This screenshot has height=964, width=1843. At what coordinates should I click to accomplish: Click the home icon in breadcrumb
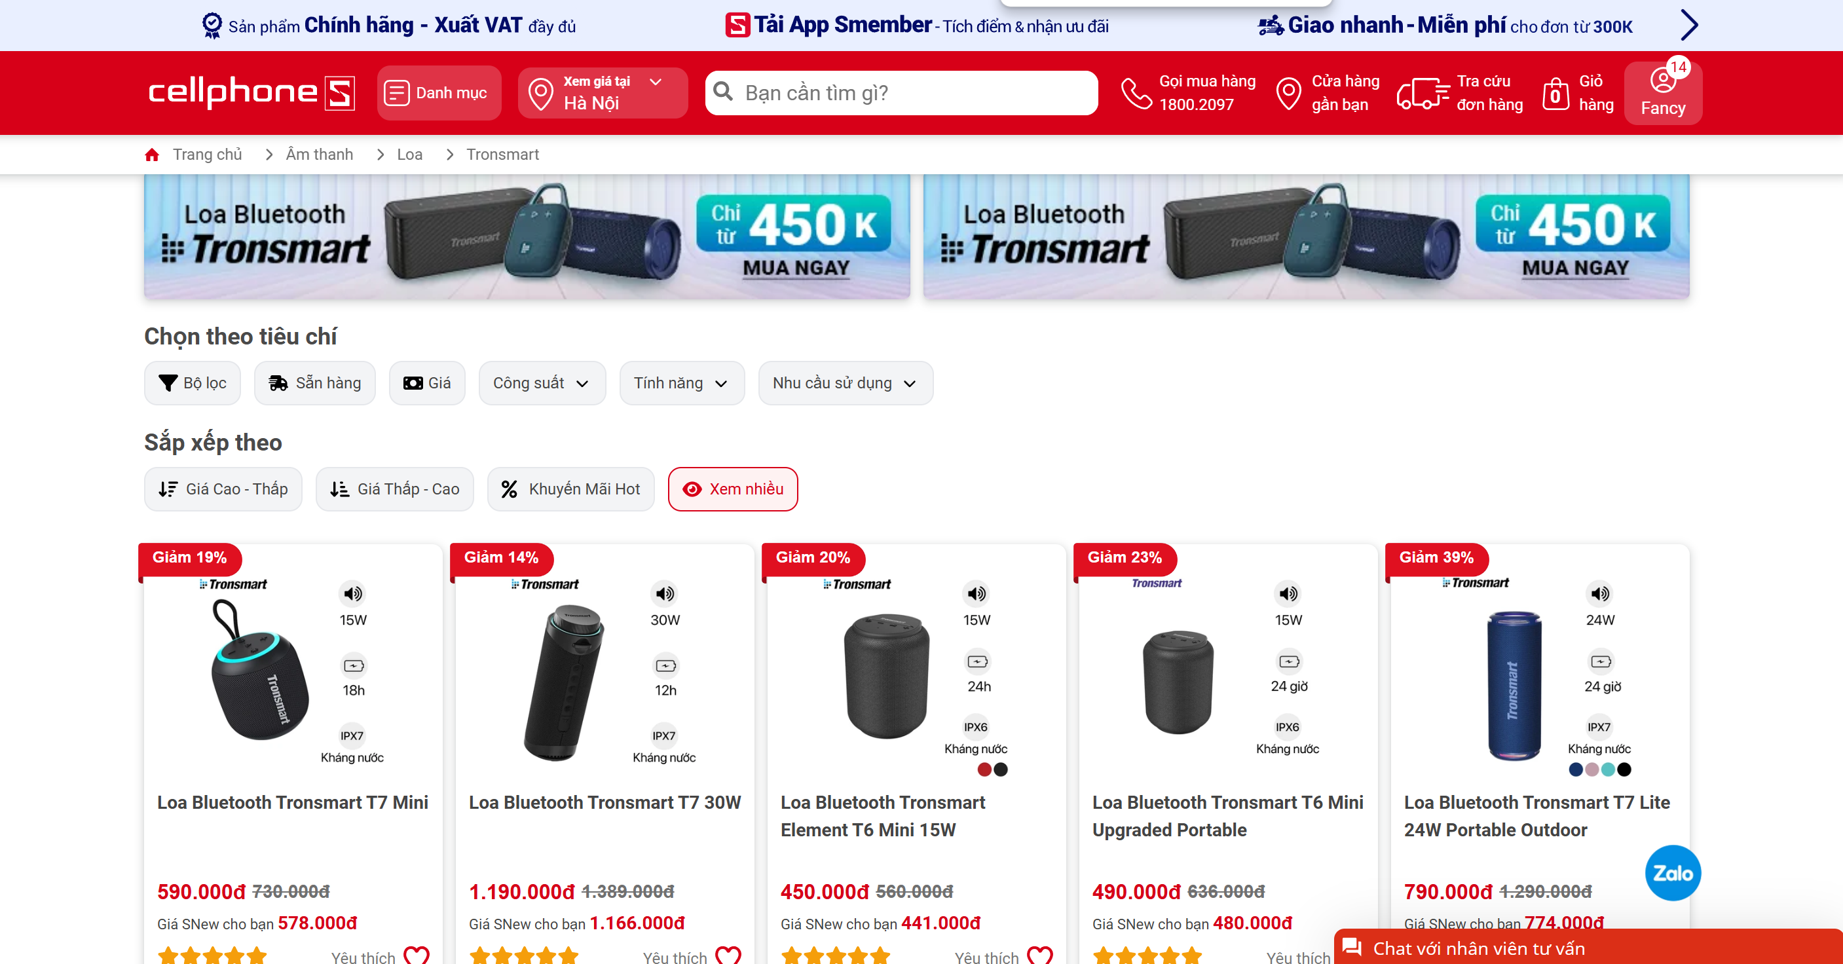pyautogui.click(x=152, y=155)
